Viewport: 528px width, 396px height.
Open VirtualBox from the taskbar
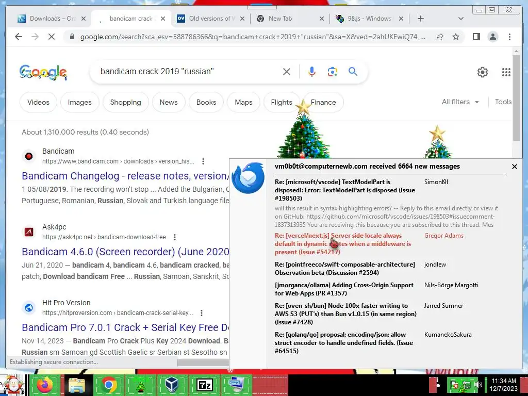(172, 385)
